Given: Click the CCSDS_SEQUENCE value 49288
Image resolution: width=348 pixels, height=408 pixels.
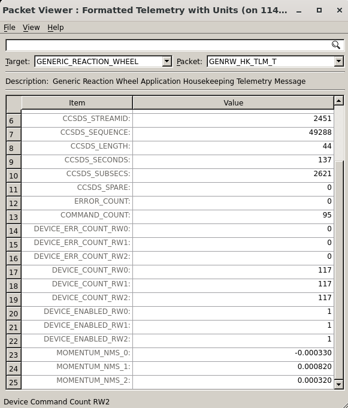Looking at the screenshot, I should [x=320, y=132].
